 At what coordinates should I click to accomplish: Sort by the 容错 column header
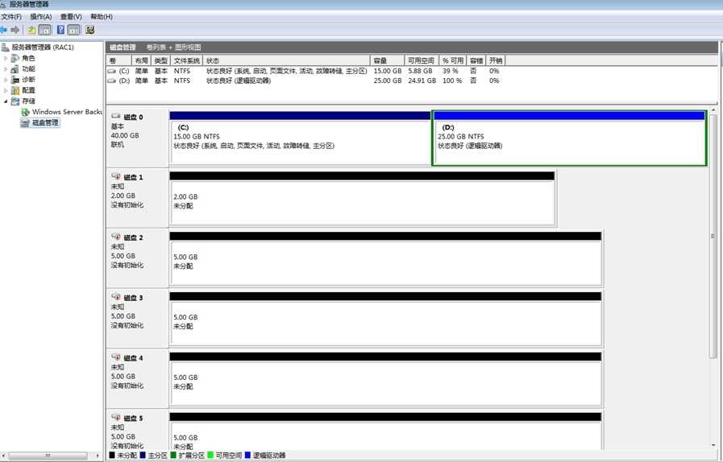(476, 61)
